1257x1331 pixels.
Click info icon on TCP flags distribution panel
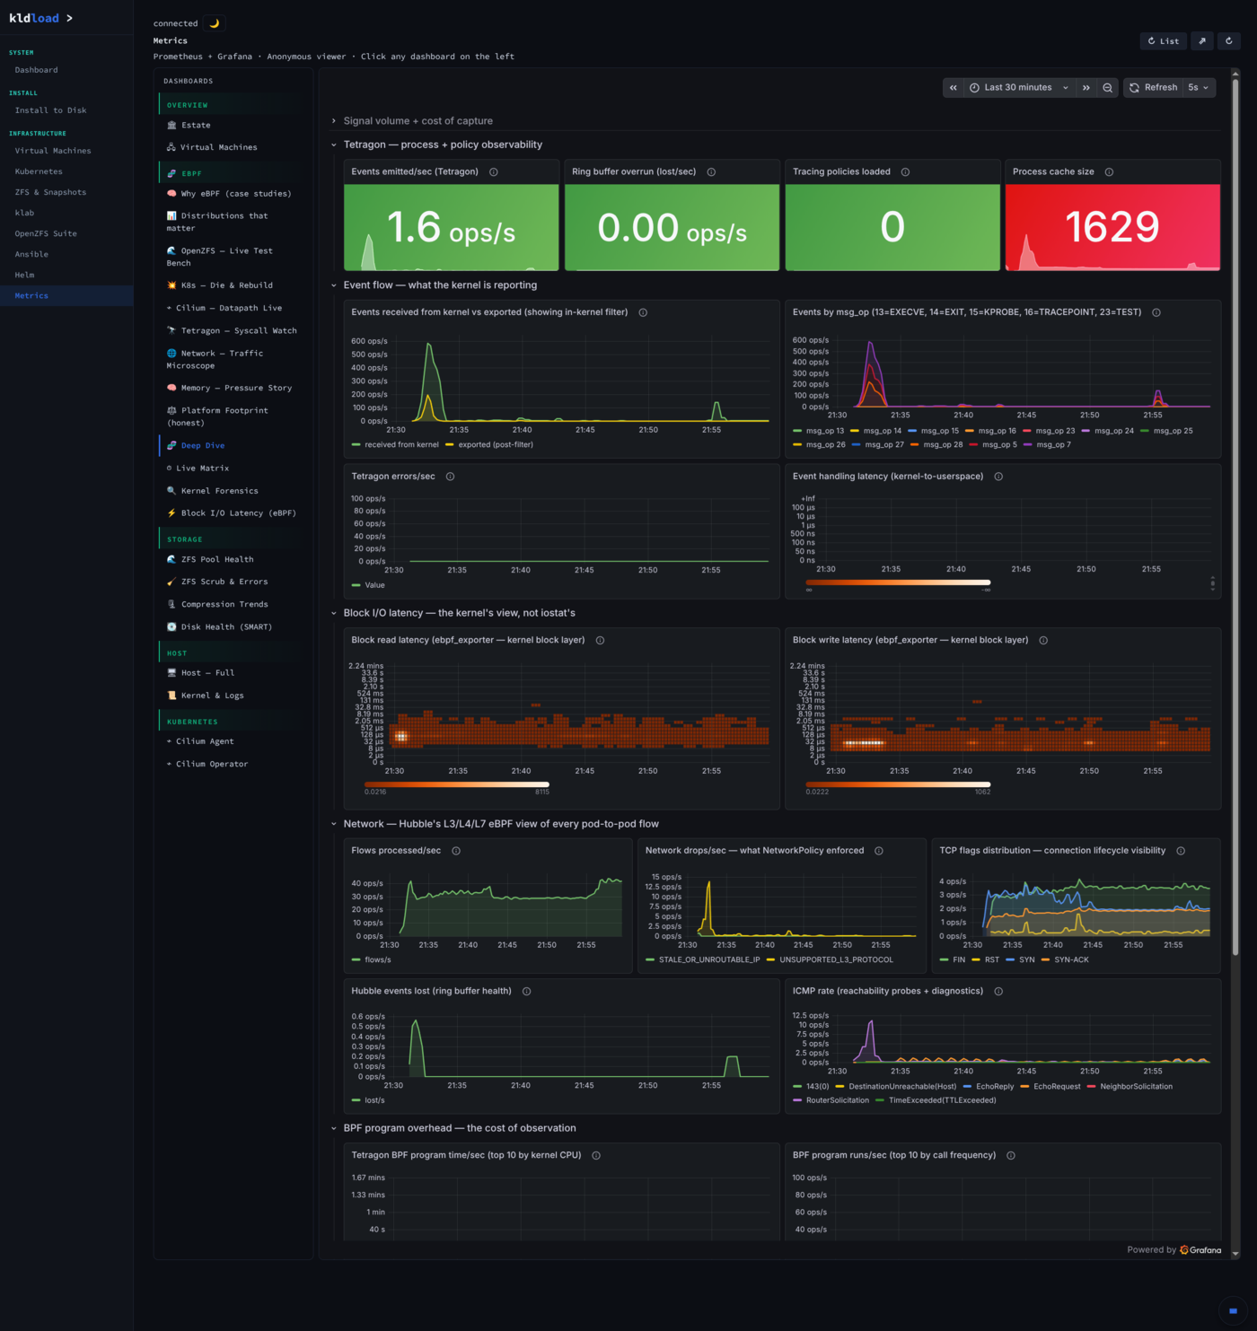coord(1181,851)
